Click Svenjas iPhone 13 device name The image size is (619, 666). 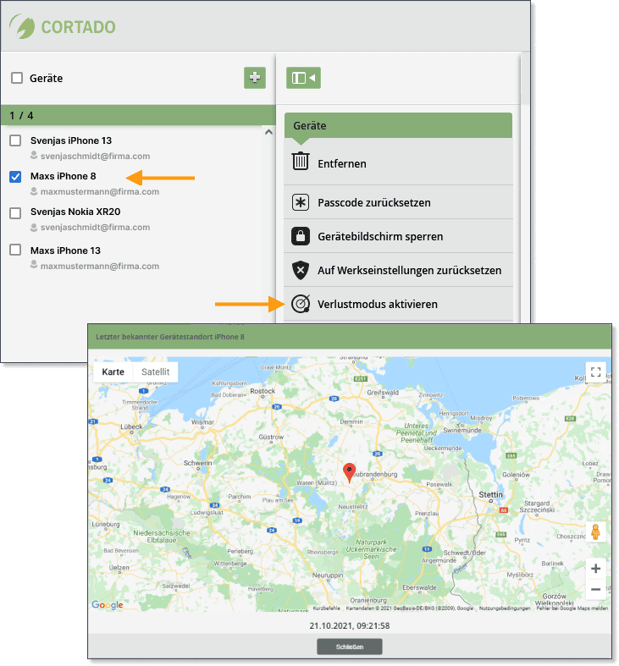(x=71, y=140)
